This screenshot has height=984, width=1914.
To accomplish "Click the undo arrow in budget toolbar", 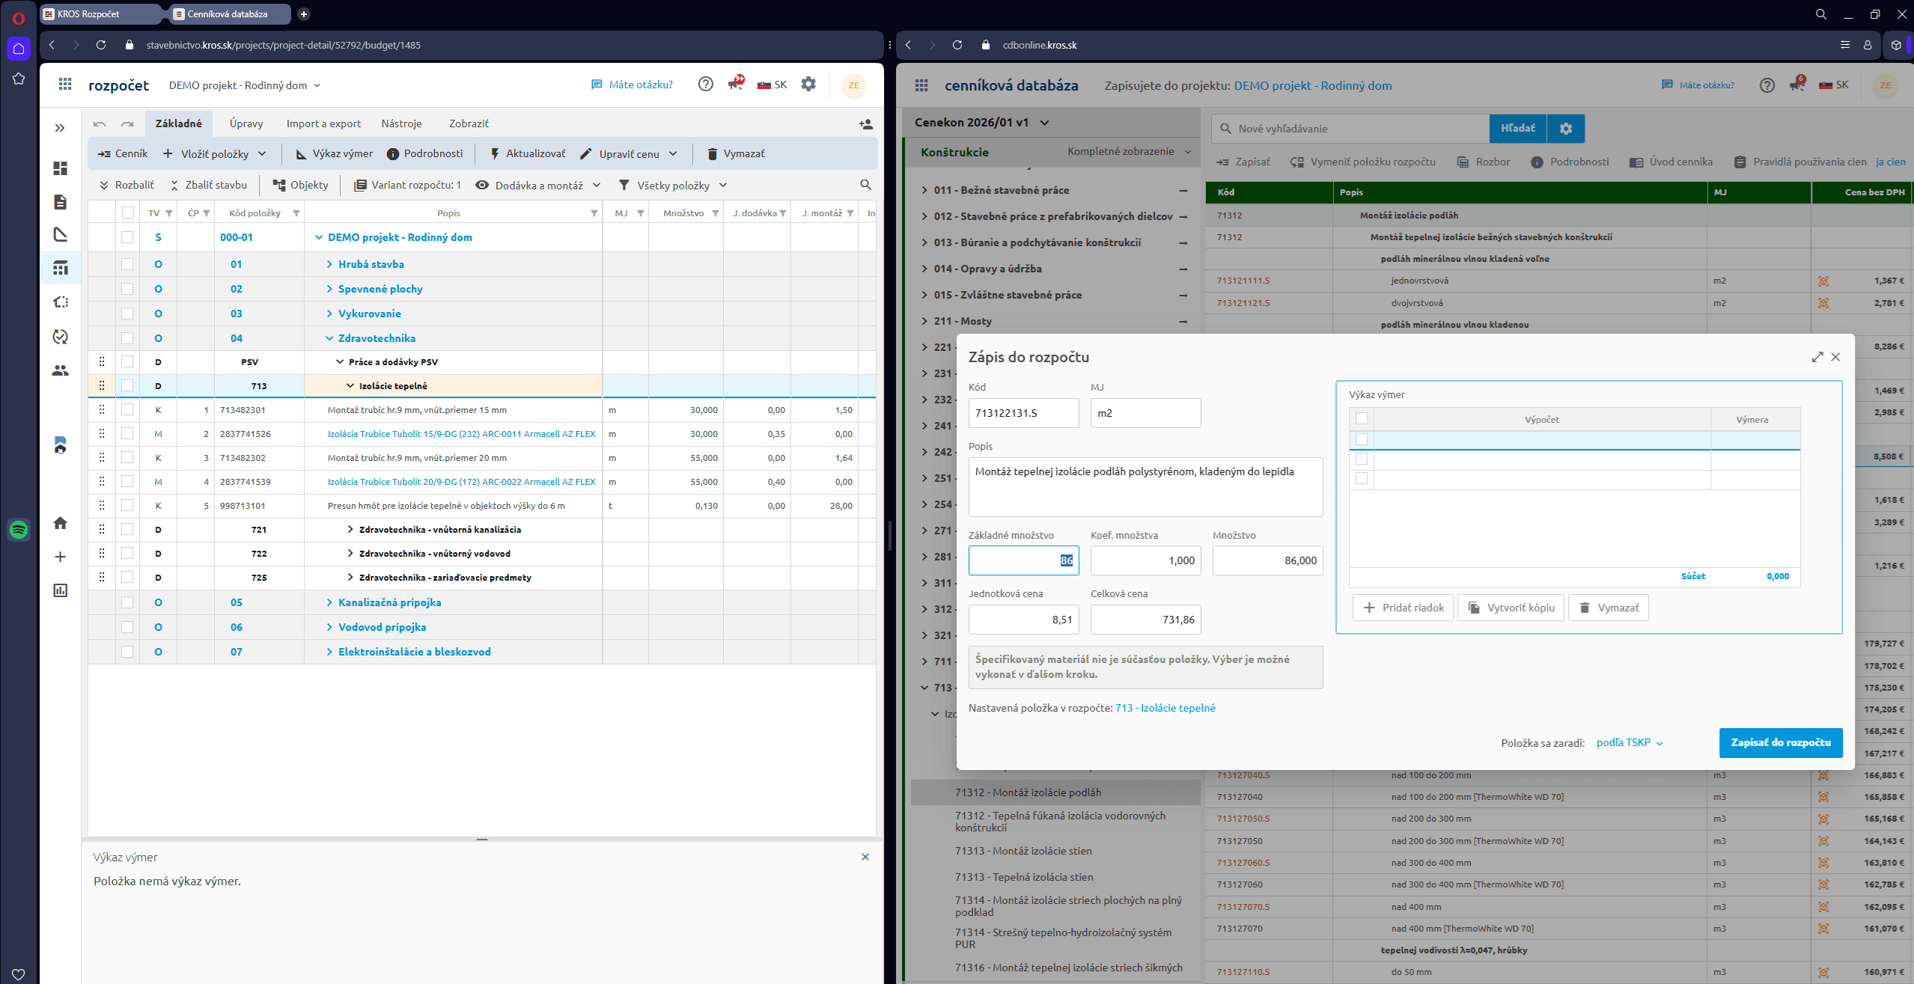I will (100, 124).
